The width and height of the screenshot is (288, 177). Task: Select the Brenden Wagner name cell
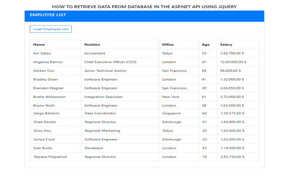pyautogui.click(x=48, y=88)
